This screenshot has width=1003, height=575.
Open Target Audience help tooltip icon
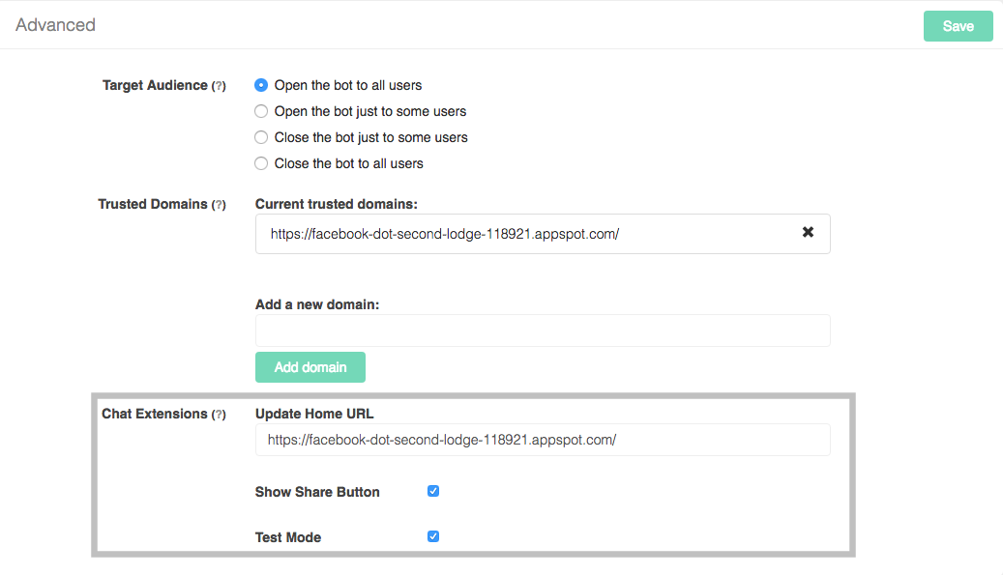[x=219, y=86]
